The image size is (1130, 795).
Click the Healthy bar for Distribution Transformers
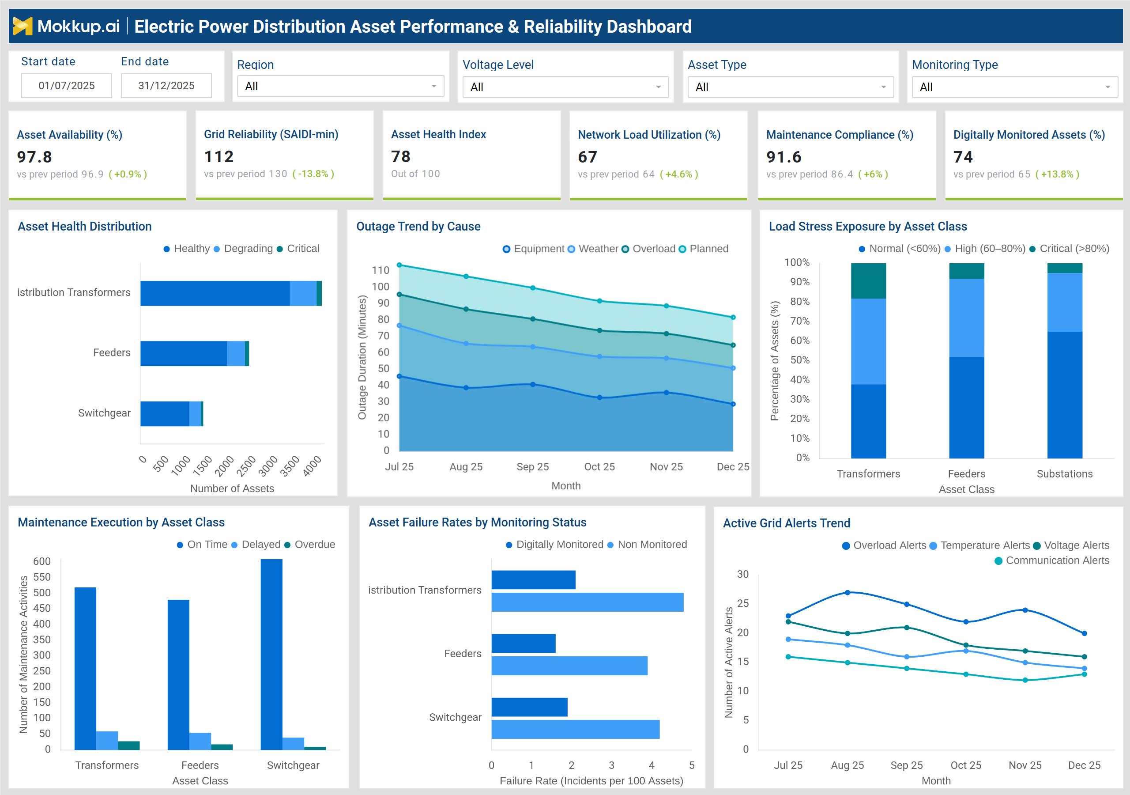(215, 294)
